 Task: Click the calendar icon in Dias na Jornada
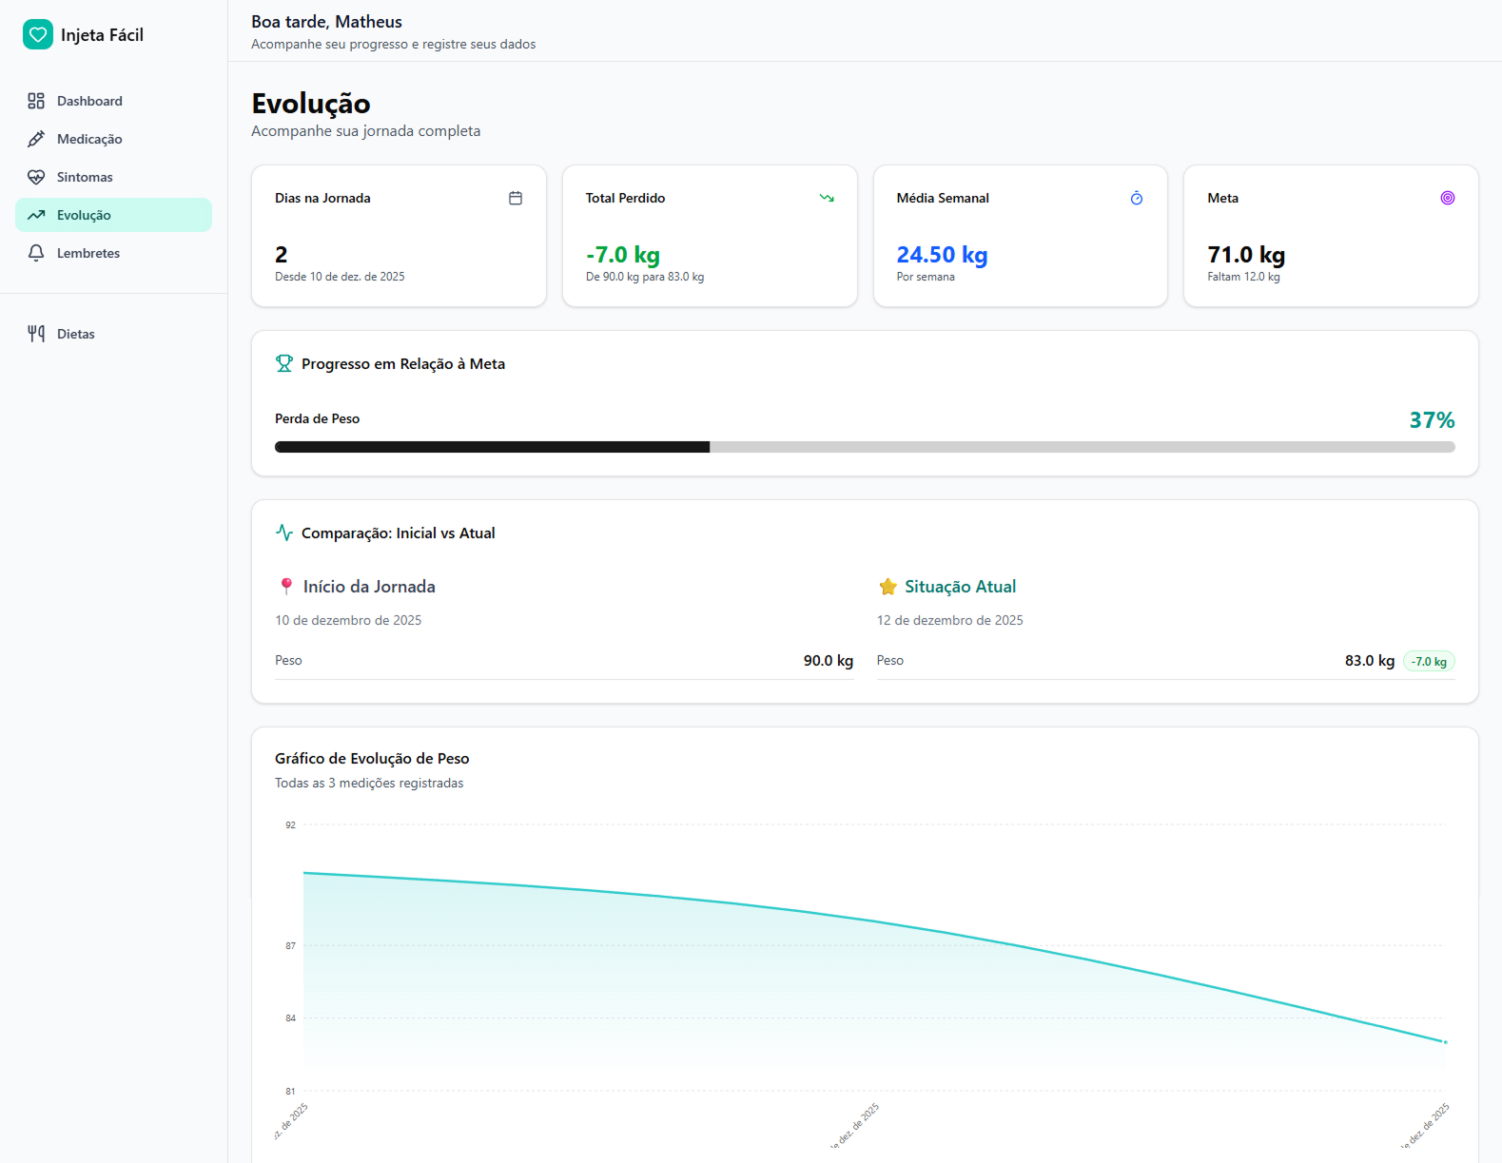(516, 198)
